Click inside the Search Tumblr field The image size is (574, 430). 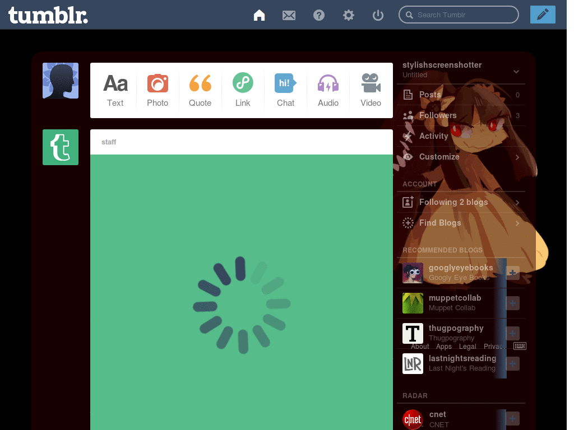[x=459, y=15]
